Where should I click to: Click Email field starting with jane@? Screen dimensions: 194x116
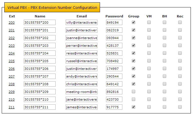(x=82, y=99)
